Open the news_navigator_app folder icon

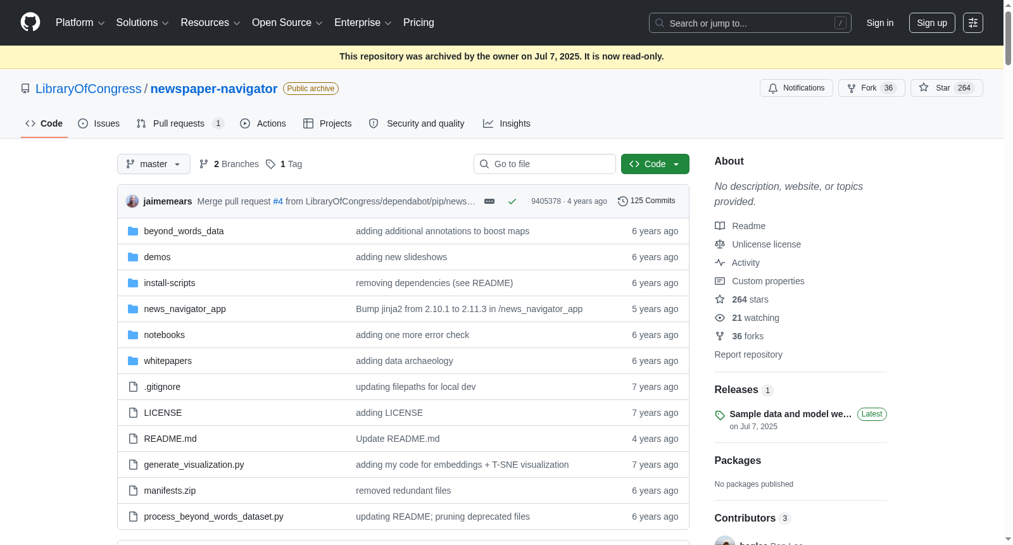[133, 309]
